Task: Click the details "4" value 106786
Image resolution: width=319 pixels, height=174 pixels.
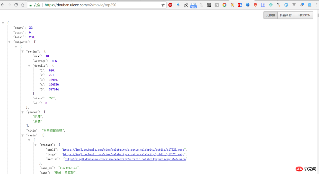Action: coord(54,85)
